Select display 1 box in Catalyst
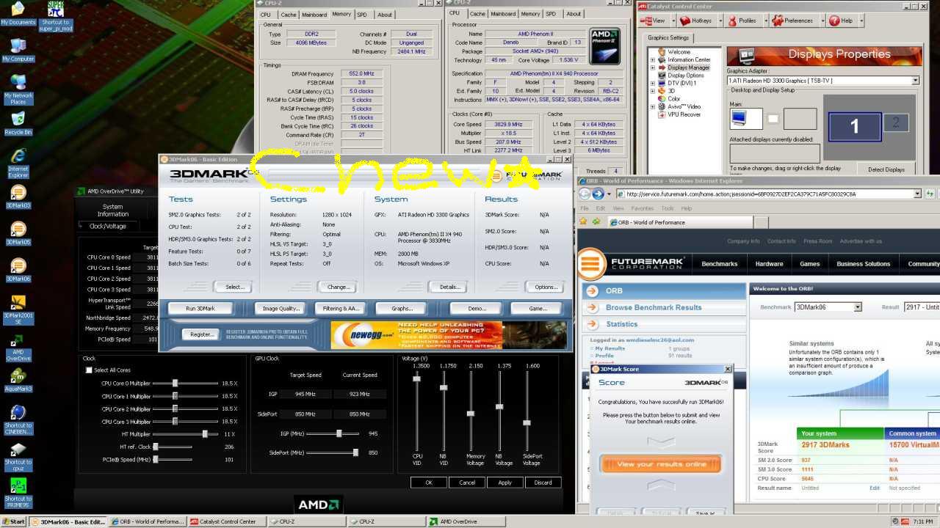The image size is (940, 528). [854, 125]
